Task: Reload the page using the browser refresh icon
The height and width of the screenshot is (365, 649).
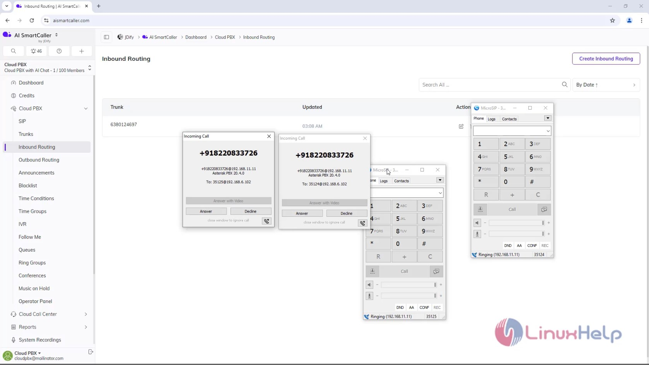Action: pos(32,21)
